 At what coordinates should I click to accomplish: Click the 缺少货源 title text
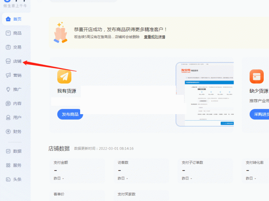pos(259,91)
